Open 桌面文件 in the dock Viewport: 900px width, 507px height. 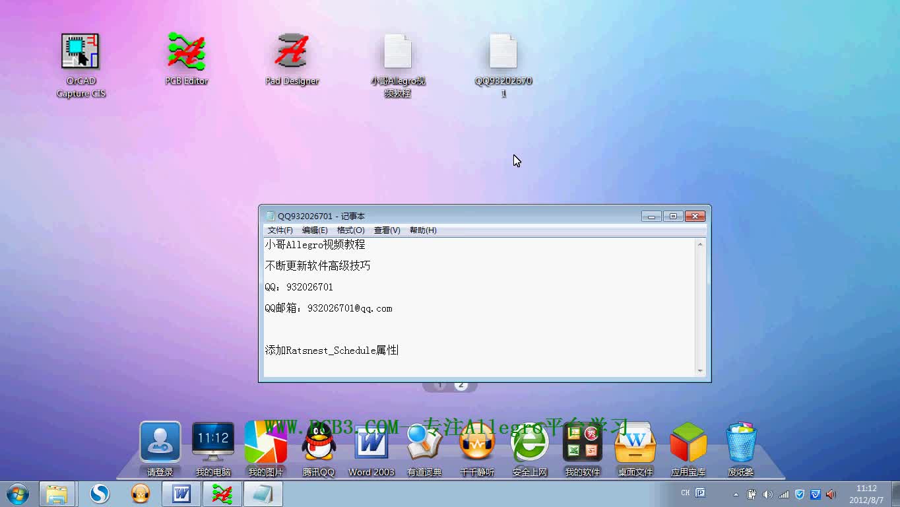(x=635, y=449)
